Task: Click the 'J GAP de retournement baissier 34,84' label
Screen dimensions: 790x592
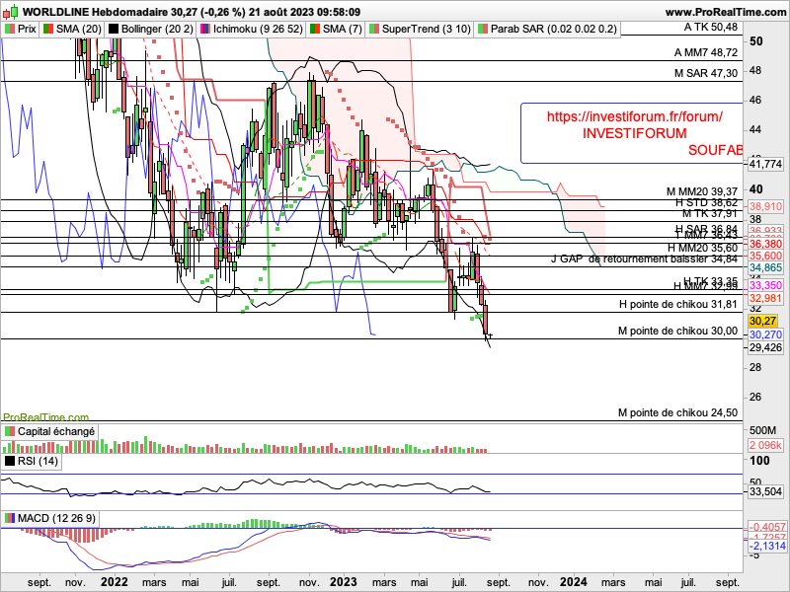Action: (645, 259)
